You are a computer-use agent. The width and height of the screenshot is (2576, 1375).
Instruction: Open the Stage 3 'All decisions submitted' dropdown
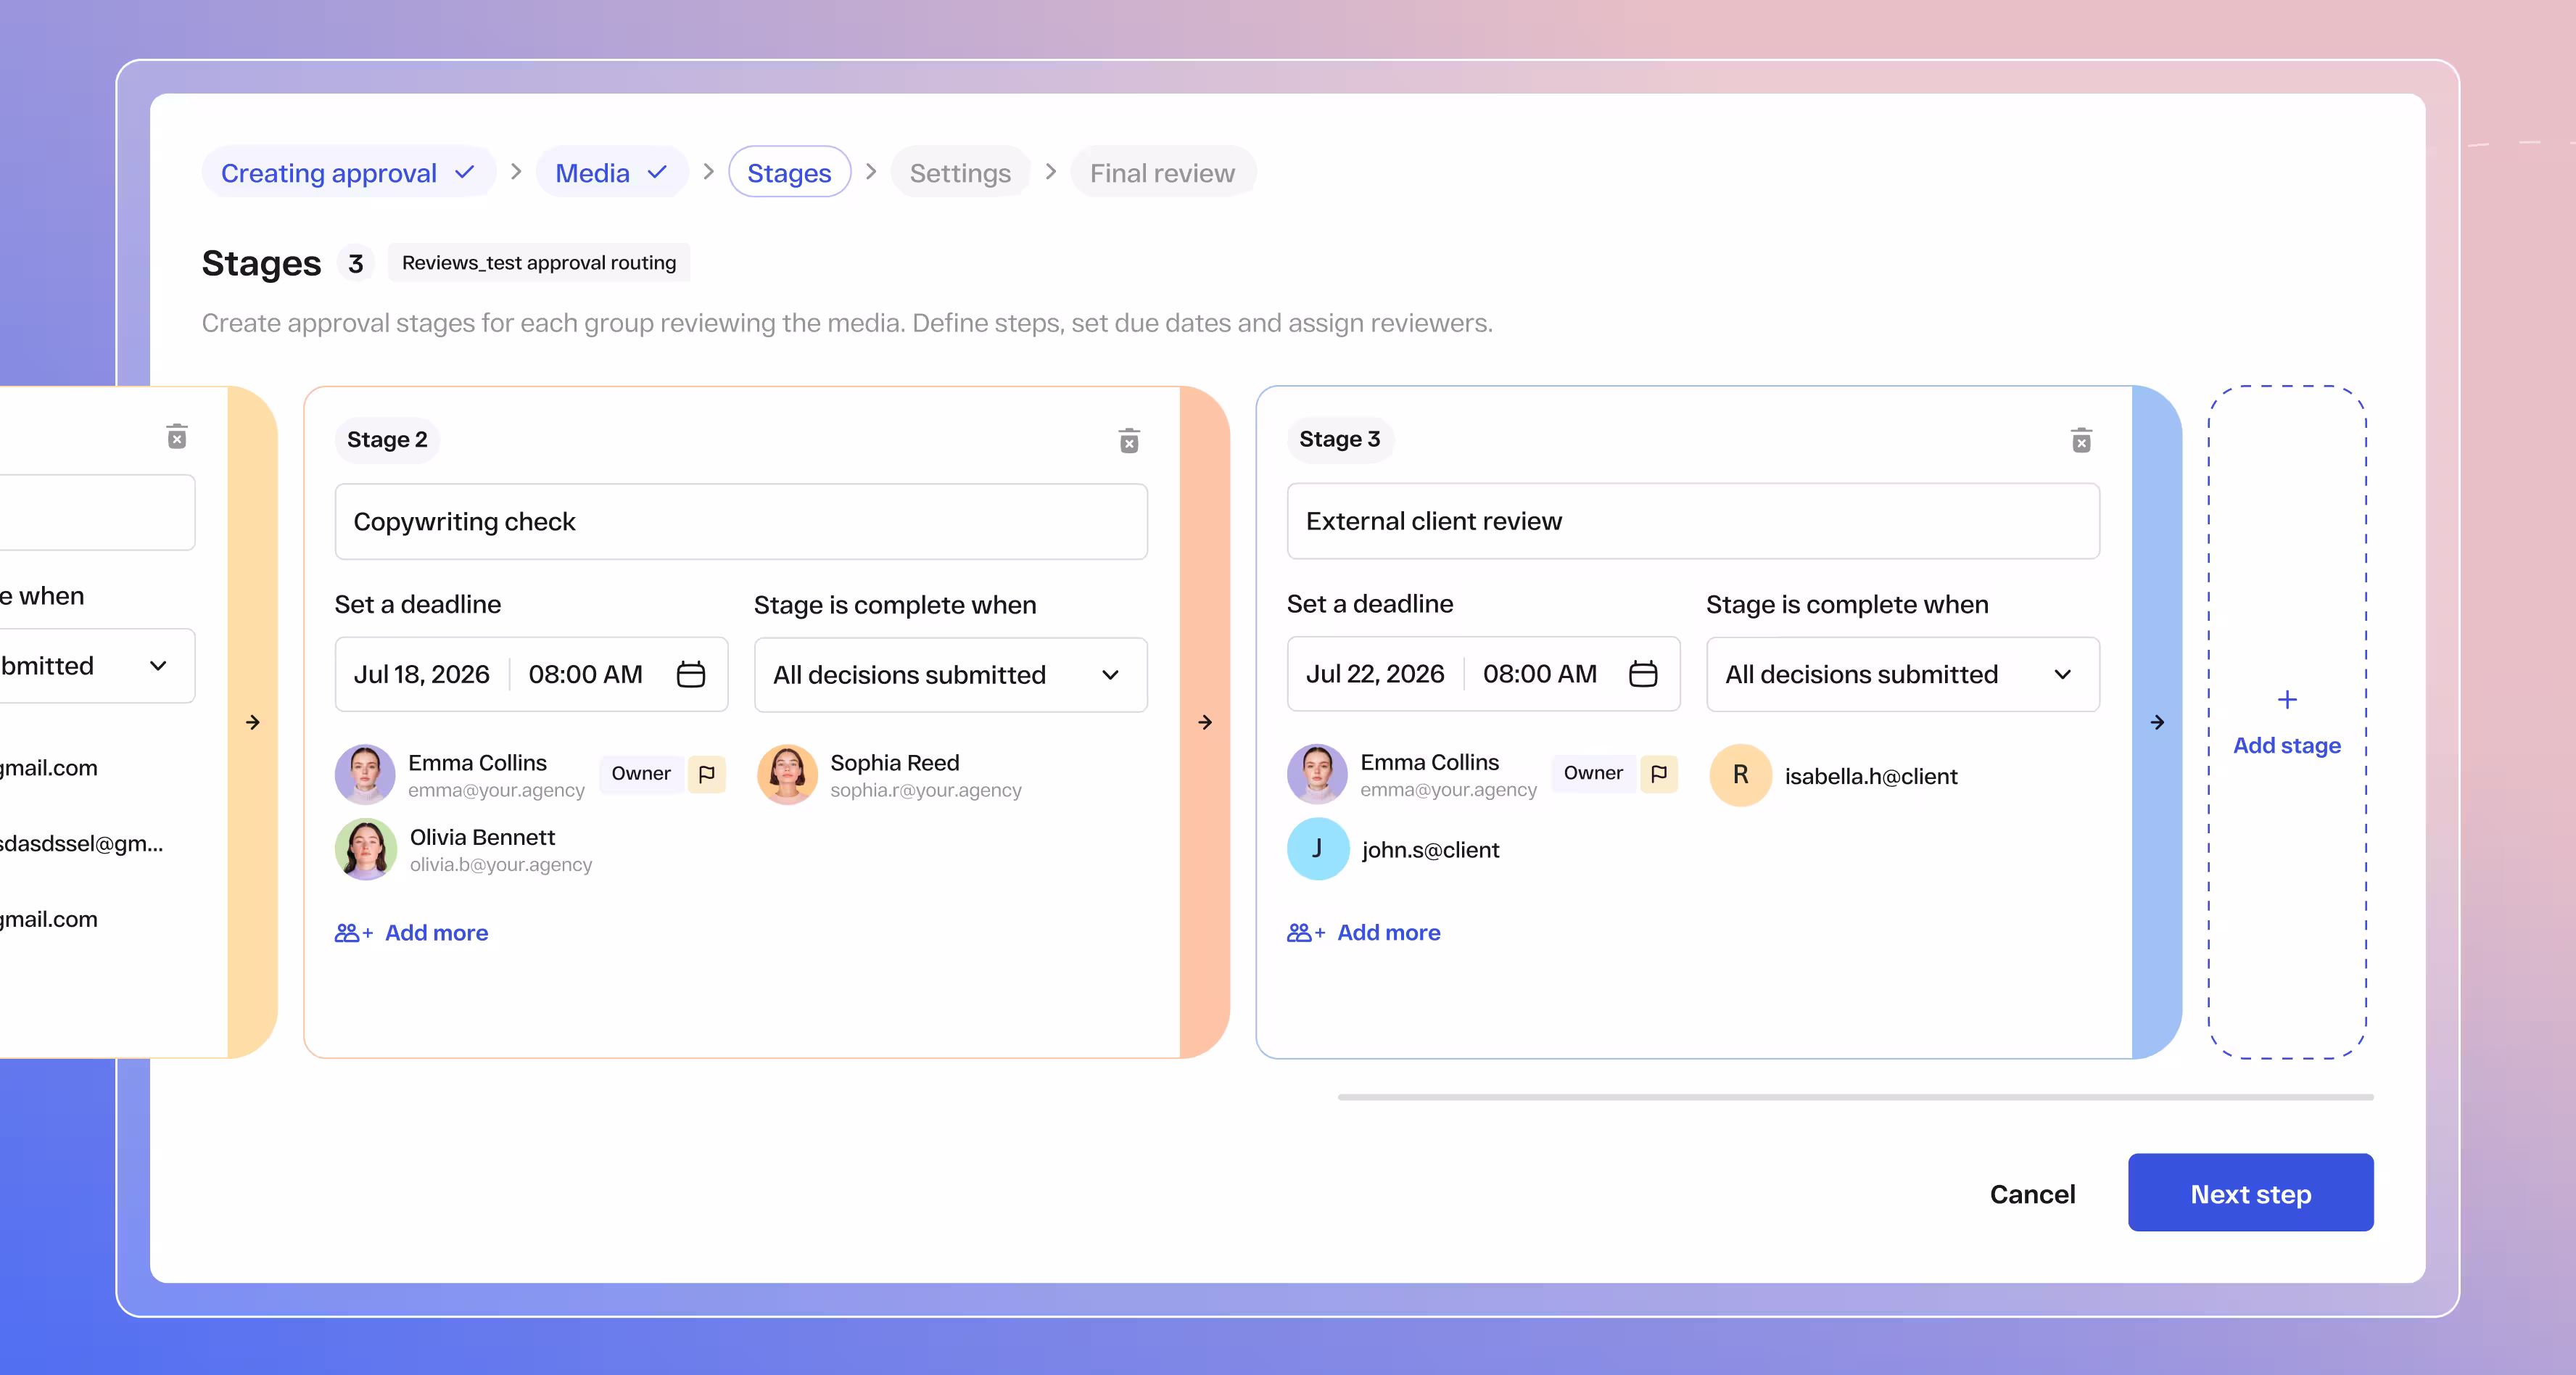point(2062,675)
